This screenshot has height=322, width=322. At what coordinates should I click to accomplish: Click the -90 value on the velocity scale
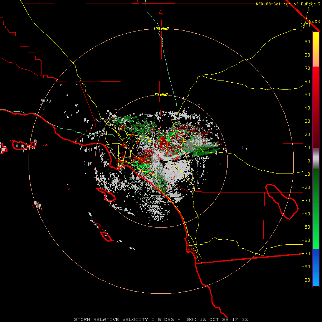(x=306, y=280)
